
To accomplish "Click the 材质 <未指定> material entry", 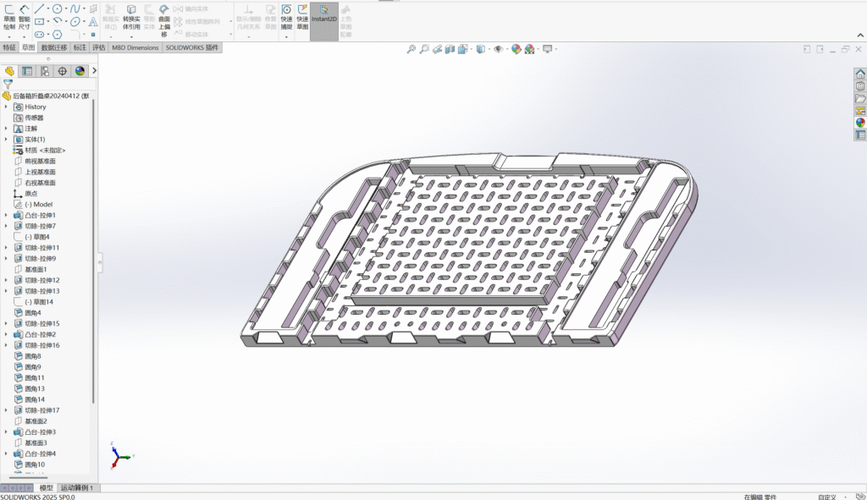I will pyautogui.click(x=46, y=151).
